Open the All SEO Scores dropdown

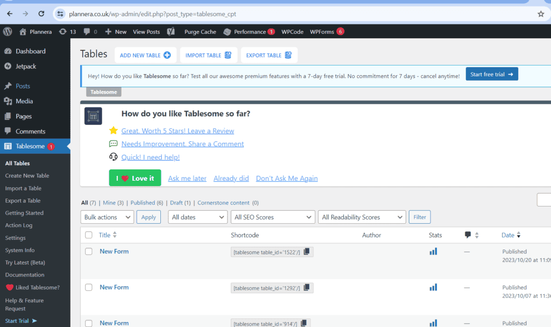pyautogui.click(x=272, y=217)
